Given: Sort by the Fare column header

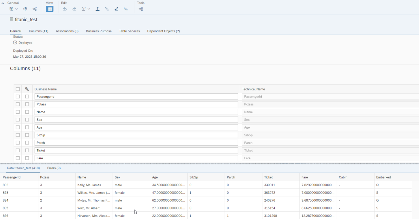Looking at the screenshot, I should coord(304,177).
